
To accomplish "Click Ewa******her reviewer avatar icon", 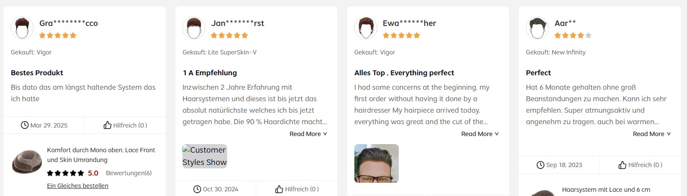I will [x=366, y=28].
